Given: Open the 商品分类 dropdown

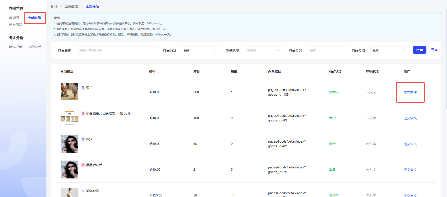Looking at the screenshot, I should tap(326, 50).
